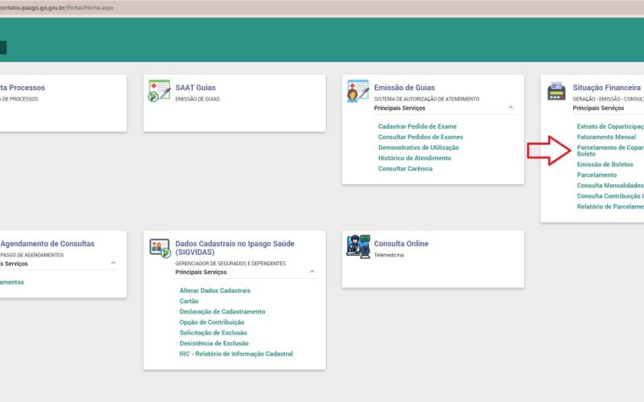
Task: Open Faturamento Mensal link
Action: [606, 137]
